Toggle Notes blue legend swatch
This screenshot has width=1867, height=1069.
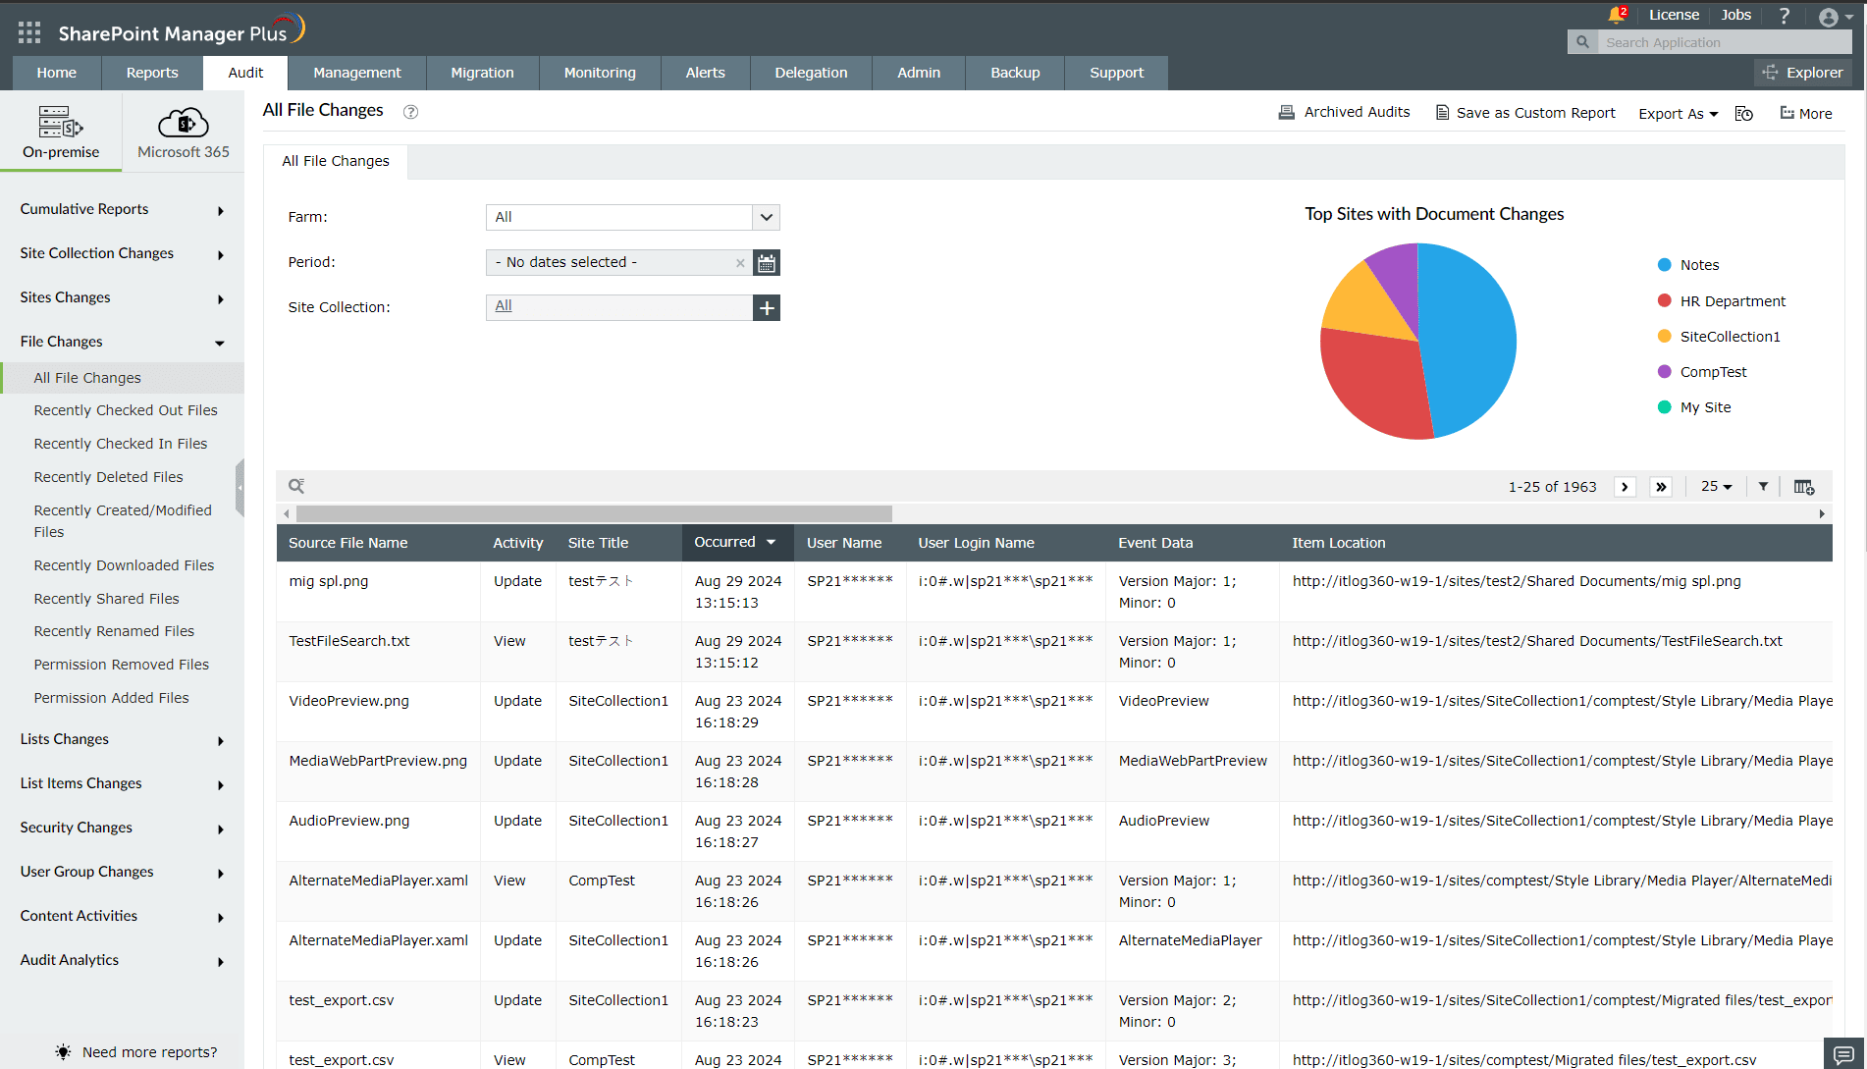[1665, 265]
